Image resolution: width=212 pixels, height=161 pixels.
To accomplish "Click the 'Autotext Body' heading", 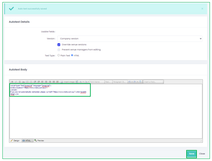I will (18, 69).
